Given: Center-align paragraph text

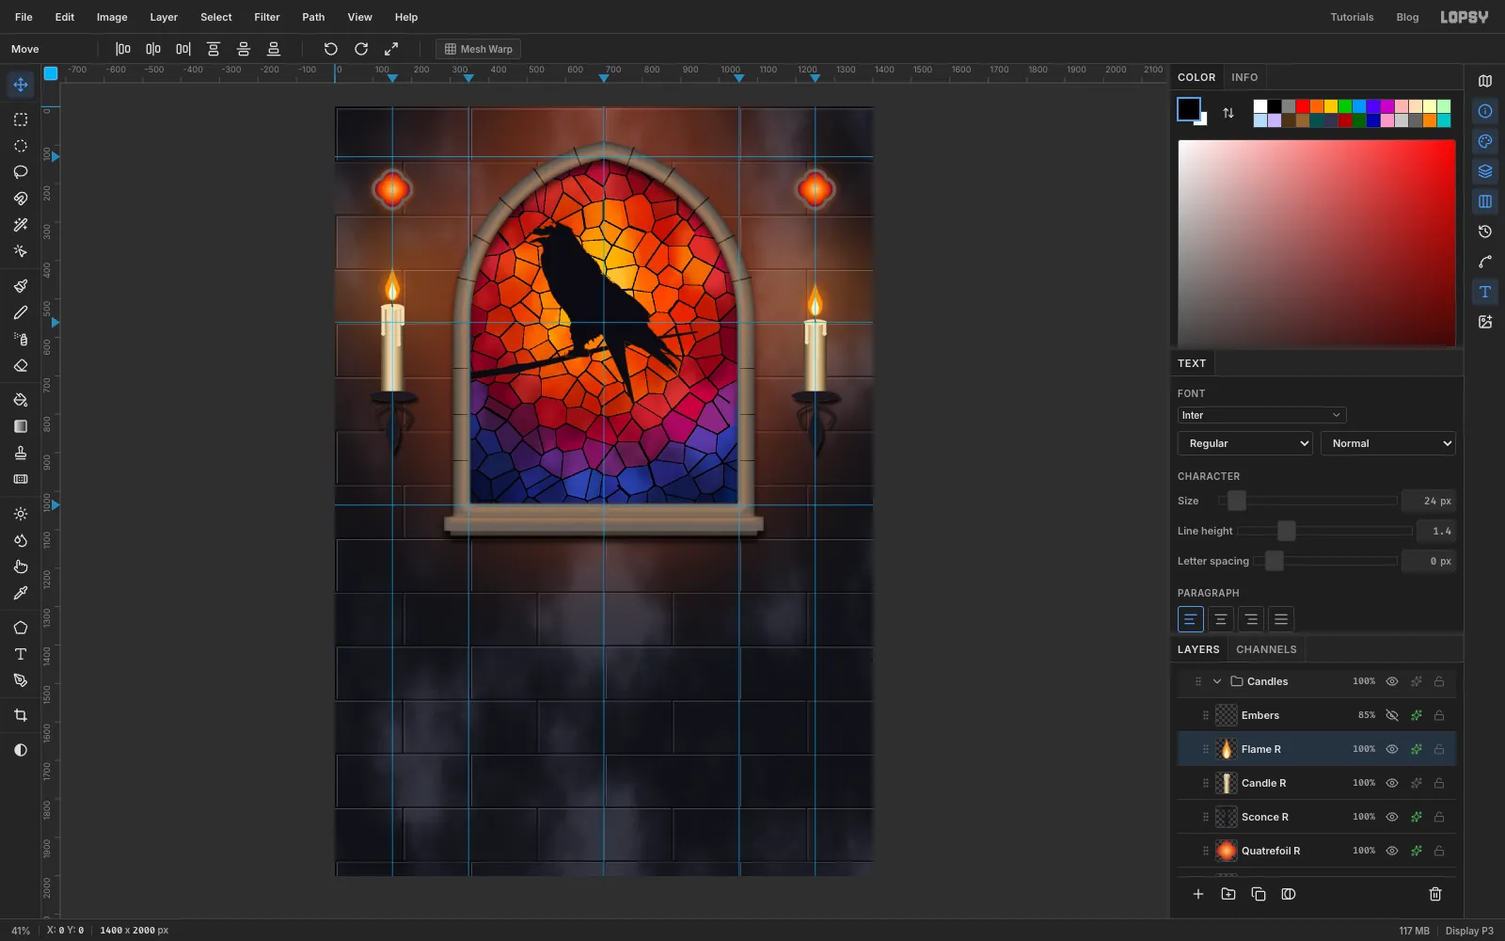Looking at the screenshot, I should coord(1221,619).
